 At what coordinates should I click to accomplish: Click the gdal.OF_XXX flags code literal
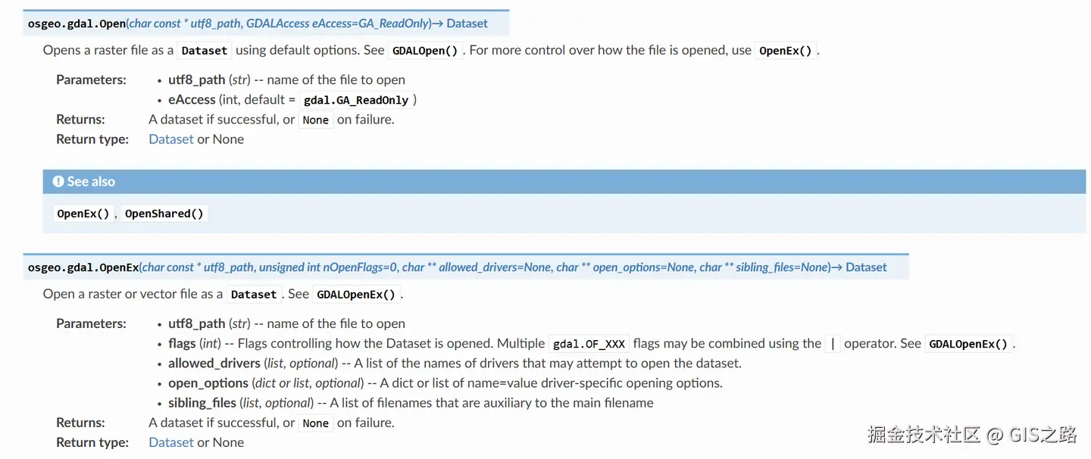(588, 344)
